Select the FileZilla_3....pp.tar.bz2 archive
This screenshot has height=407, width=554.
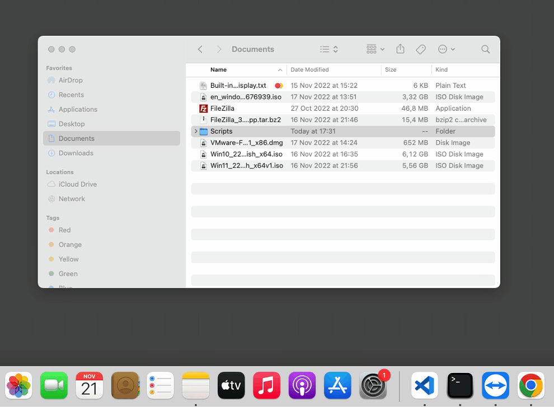[x=342, y=120]
